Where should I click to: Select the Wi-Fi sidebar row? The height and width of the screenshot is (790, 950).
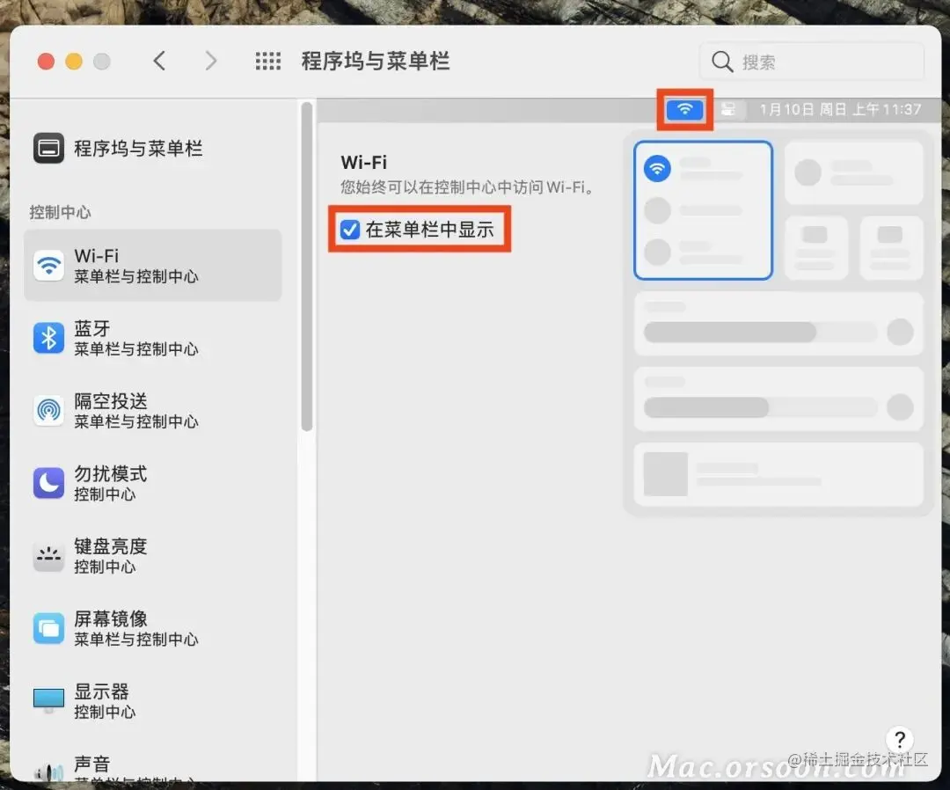point(153,266)
